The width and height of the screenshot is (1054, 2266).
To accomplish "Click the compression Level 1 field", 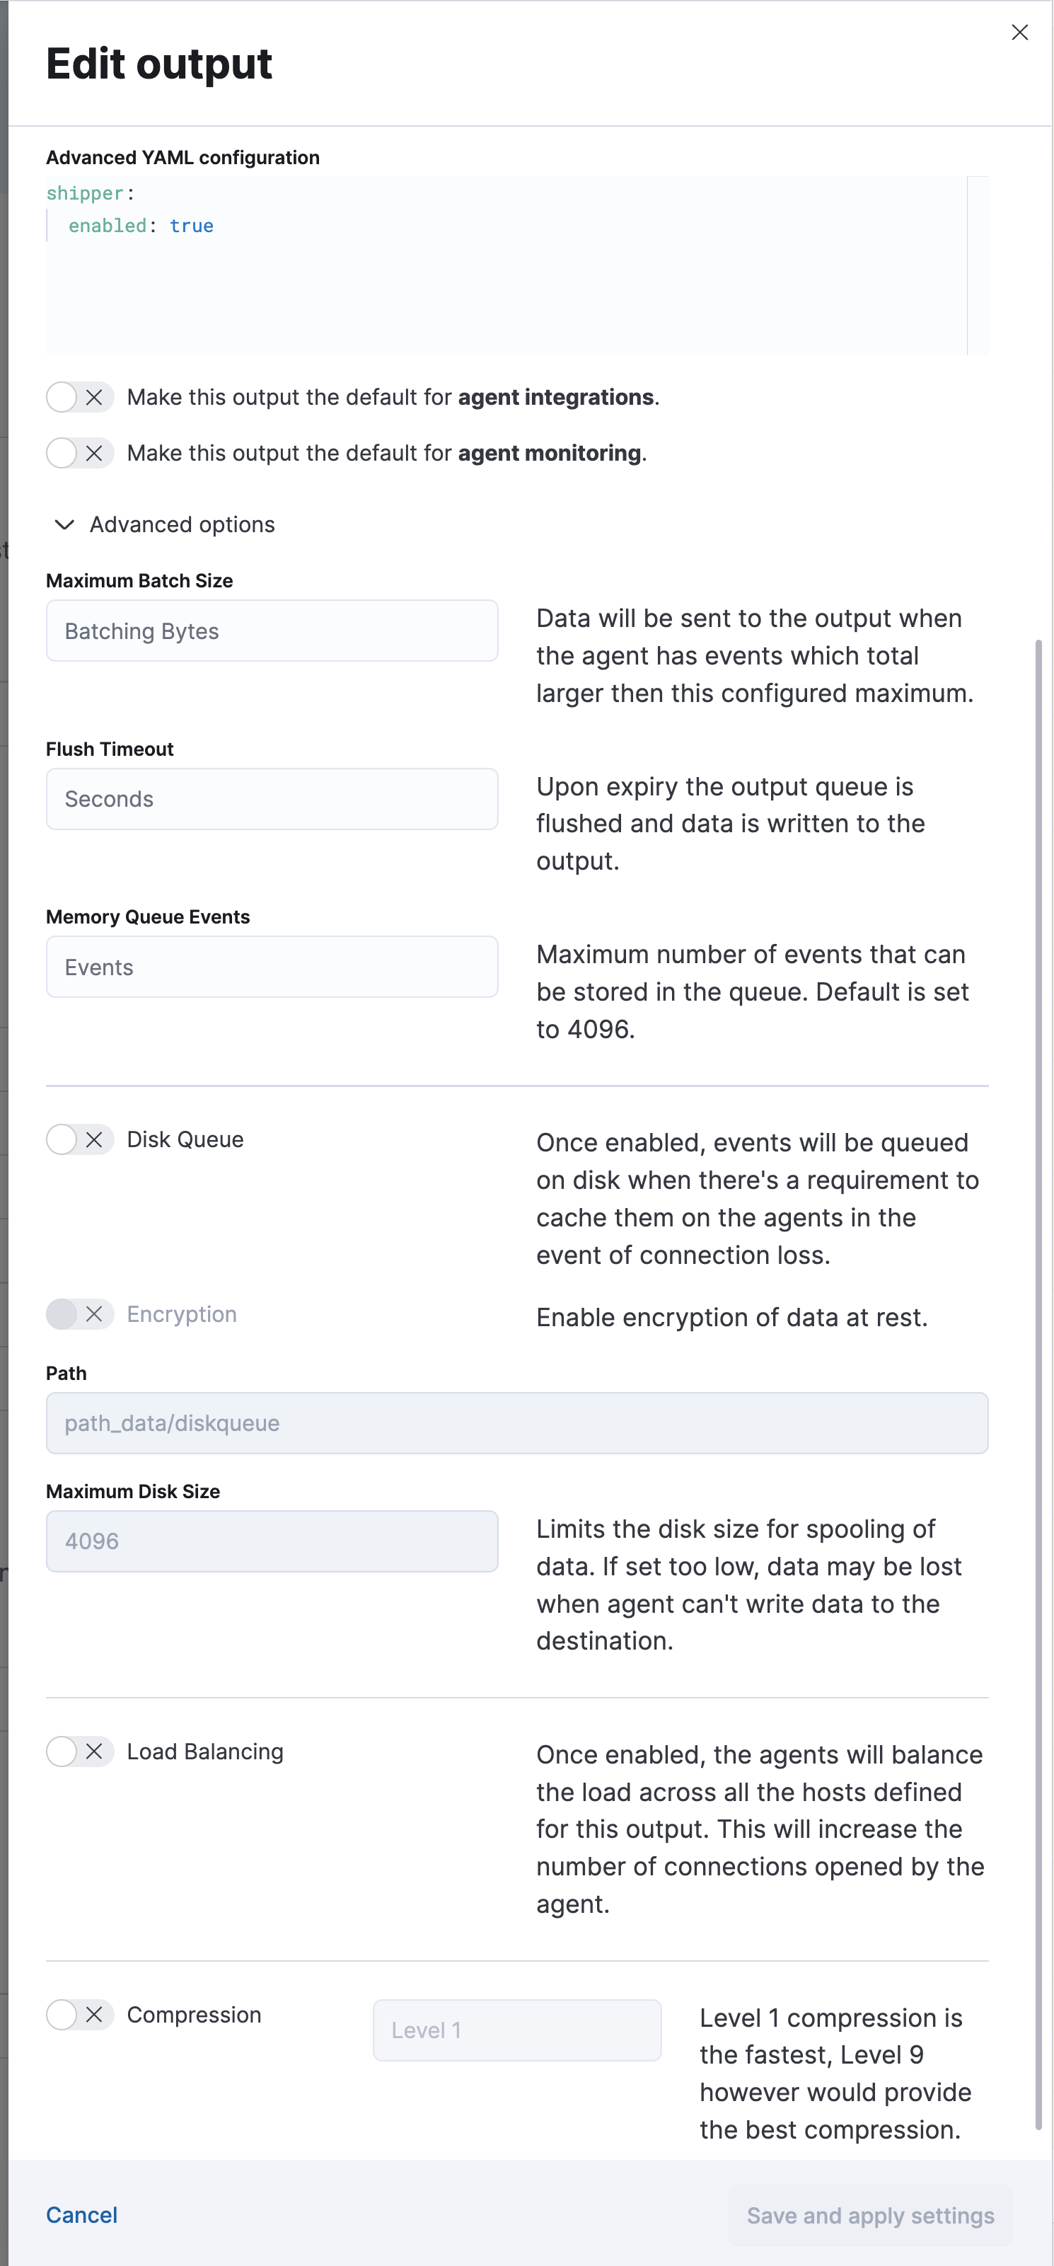I will 517,2030.
